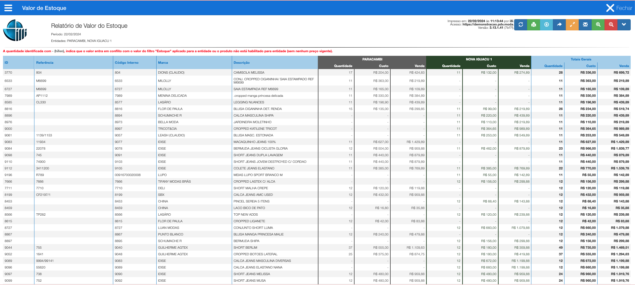Click the Descrição column header
This screenshot has width=635, height=285.
241,63
